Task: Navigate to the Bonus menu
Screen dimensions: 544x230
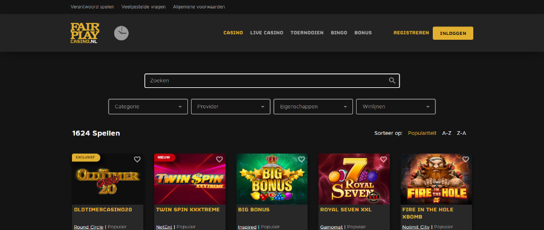Action: click(363, 33)
